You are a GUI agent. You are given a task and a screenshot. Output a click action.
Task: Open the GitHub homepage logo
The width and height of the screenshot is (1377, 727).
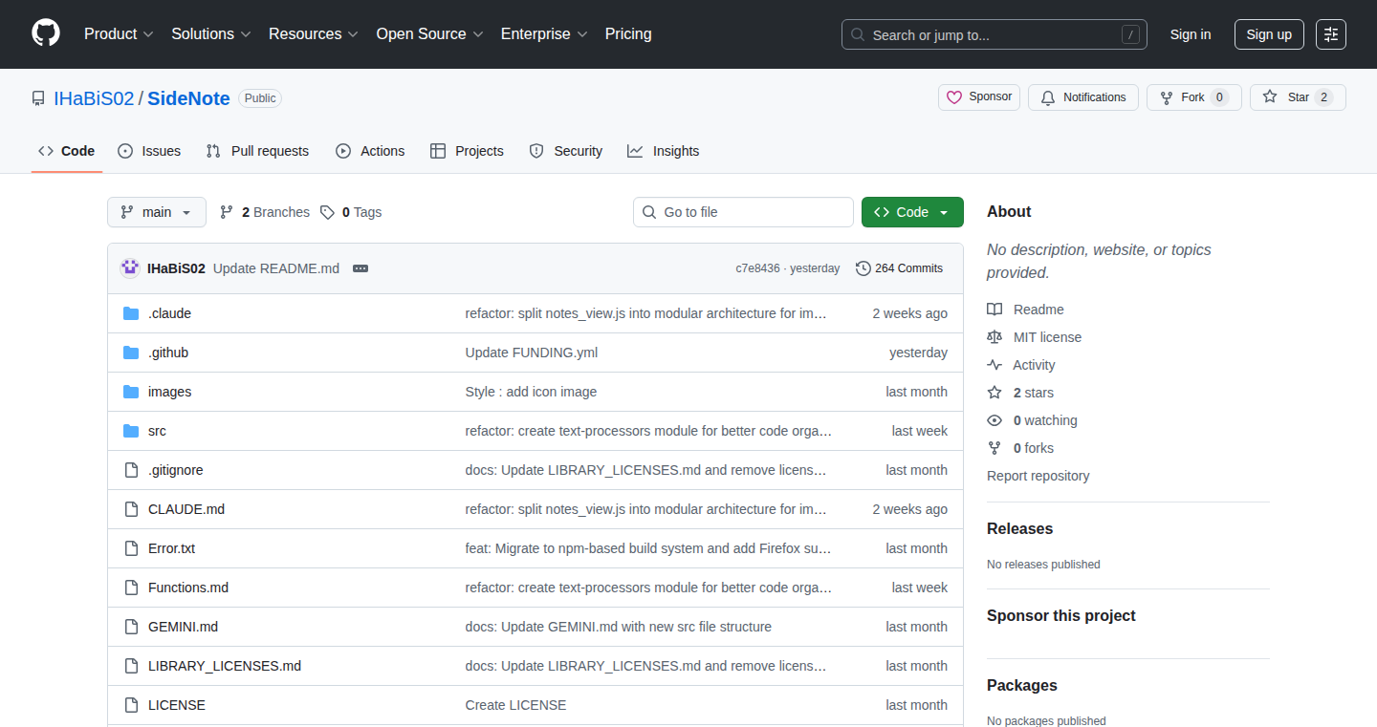click(46, 33)
